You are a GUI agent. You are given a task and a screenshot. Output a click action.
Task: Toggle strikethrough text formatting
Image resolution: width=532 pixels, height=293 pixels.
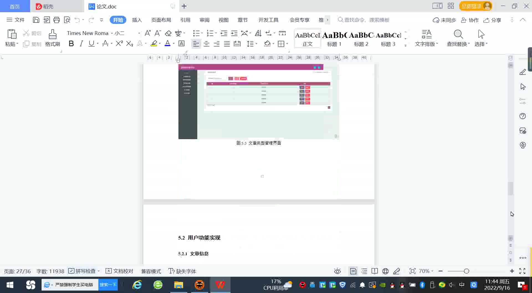point(105,44)
